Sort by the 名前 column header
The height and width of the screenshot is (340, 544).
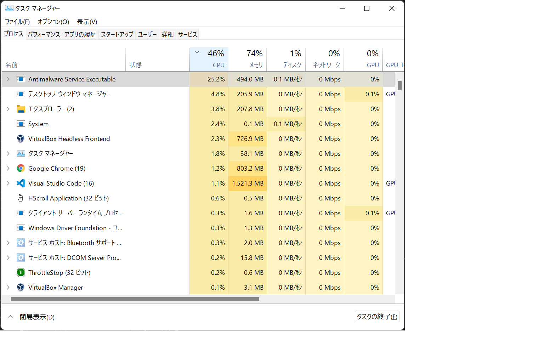pos(64,59)
